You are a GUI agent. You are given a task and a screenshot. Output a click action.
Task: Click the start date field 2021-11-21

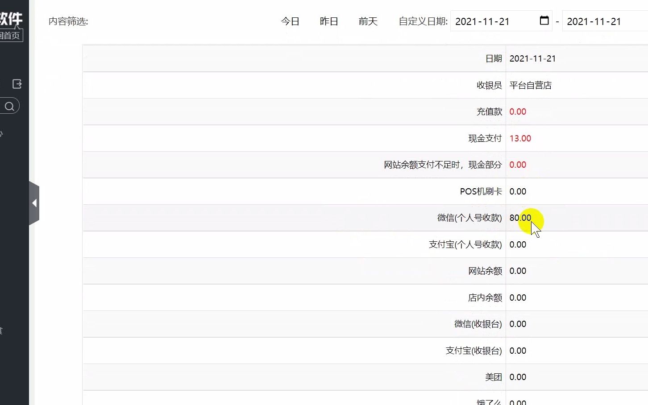click(501, 21)
